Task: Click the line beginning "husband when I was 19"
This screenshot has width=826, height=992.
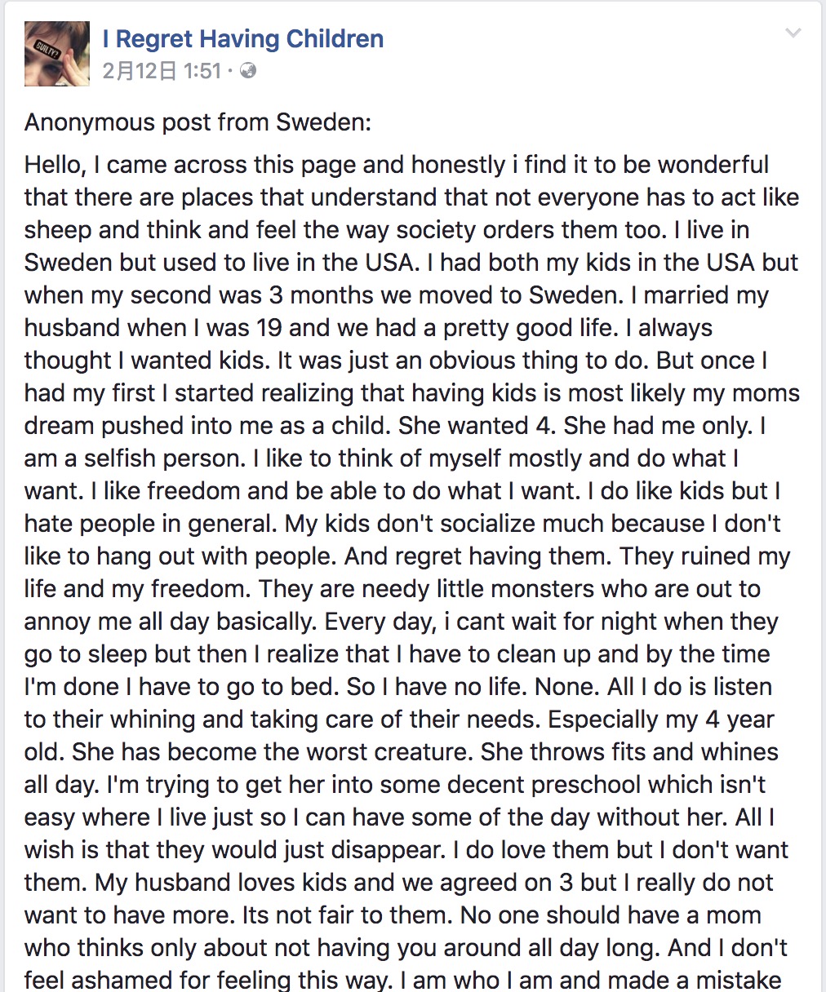Action: (368, 328)
